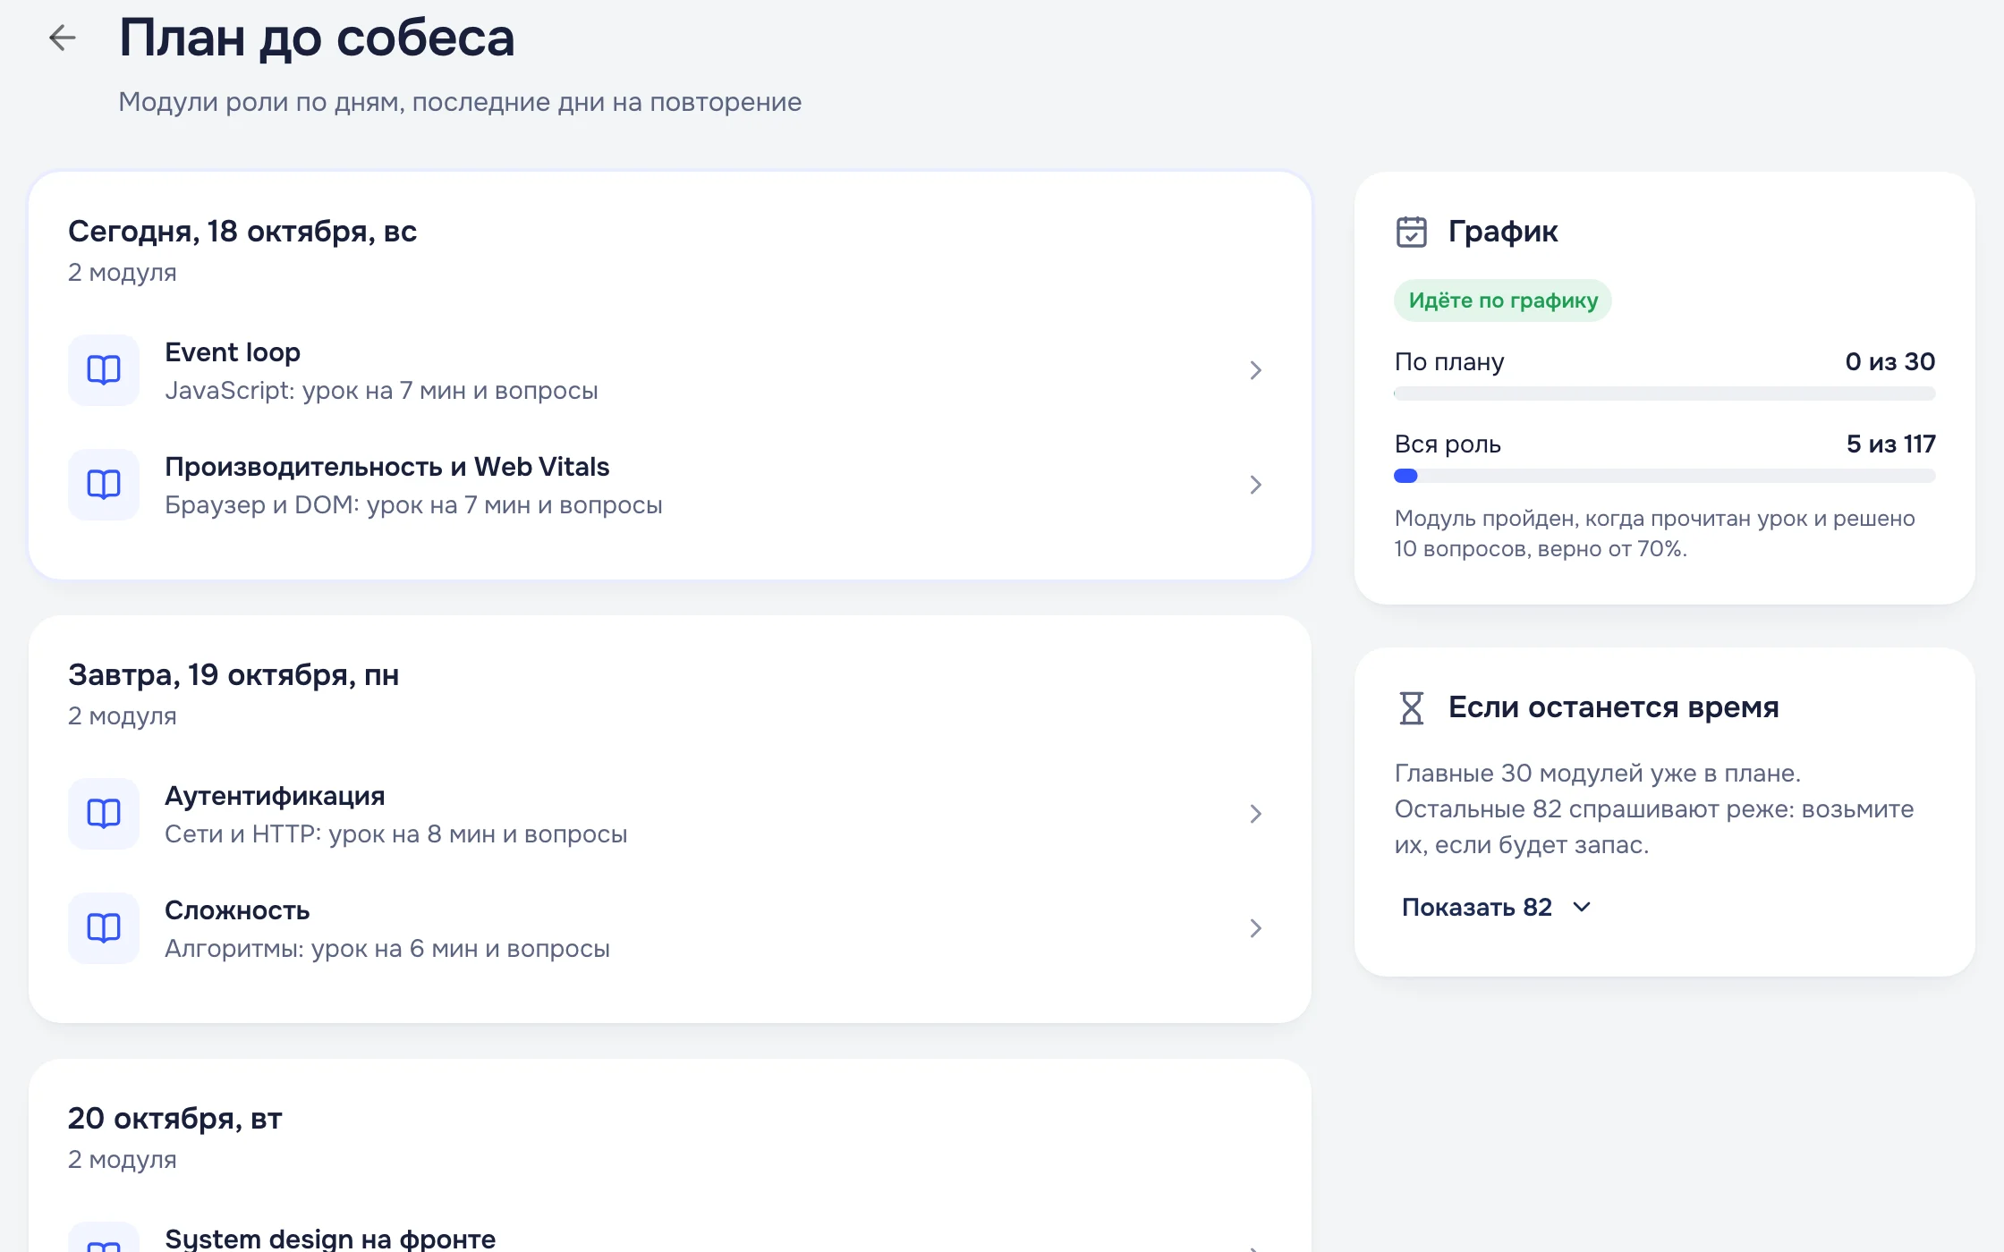
Task: Click the book icon beside Сложность
Action: click(104, 928)
